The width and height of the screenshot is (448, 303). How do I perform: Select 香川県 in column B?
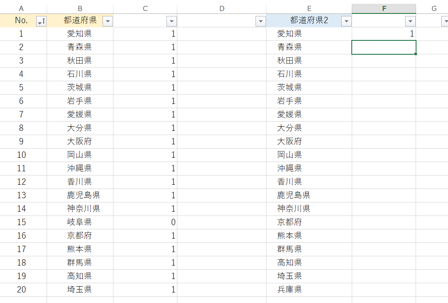(x=80, y=182)
